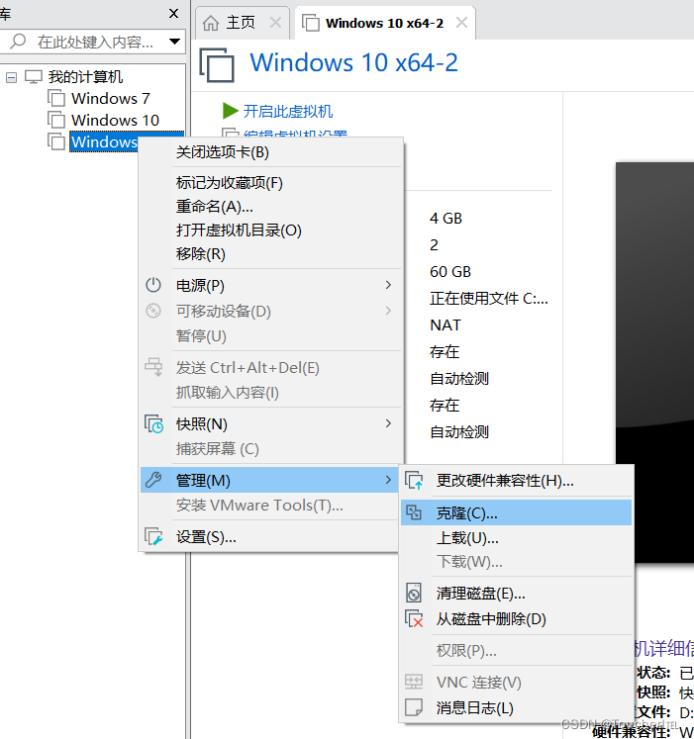
Task: Click the 4 GB memory value
Action: click(x=446, y=219)
